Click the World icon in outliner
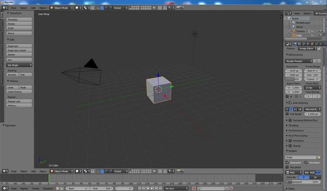The image size is (327, 191). (294, 27)
